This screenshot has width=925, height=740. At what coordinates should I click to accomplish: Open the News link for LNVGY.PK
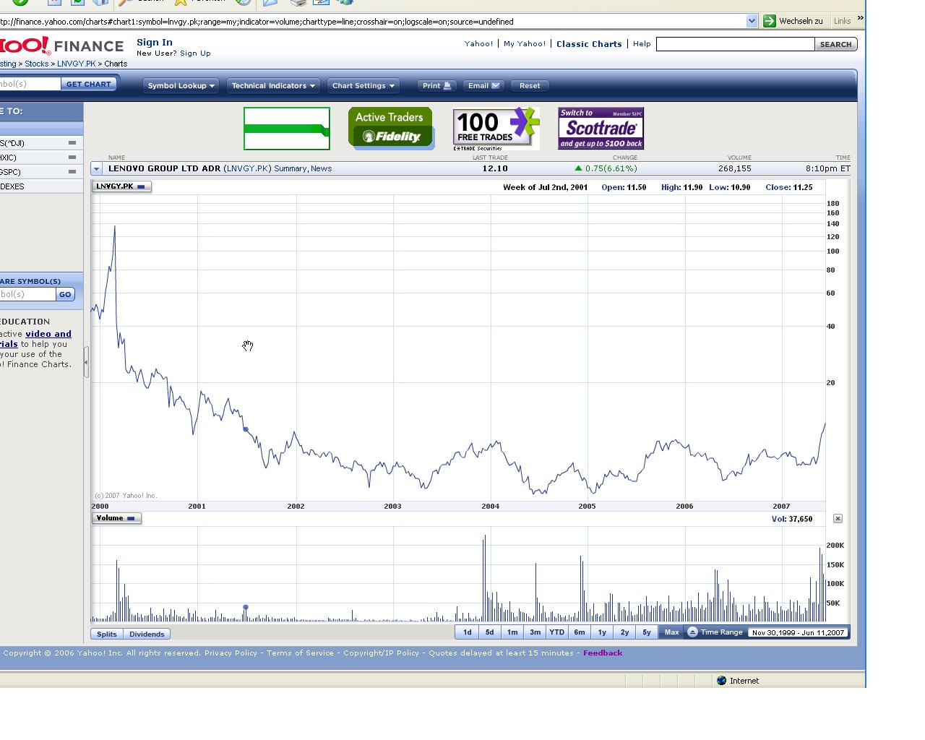[x=322, y=168]
